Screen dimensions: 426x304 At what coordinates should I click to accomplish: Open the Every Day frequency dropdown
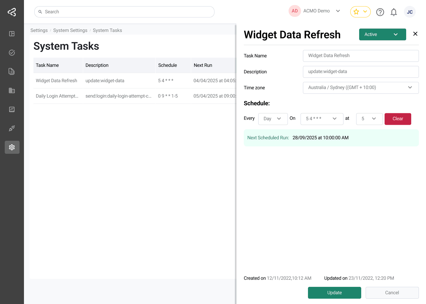click(273, 119)
